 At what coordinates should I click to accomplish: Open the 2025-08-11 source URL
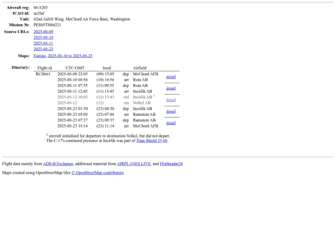pos(44,44)
